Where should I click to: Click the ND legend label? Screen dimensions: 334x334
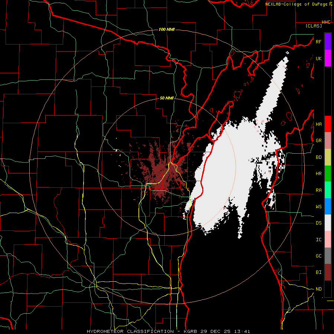point(318,289)
